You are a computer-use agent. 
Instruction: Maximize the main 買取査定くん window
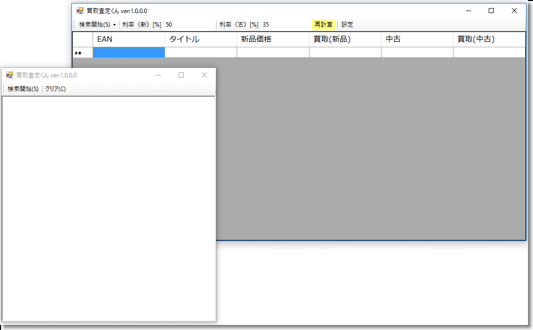[x=491, y=11]
